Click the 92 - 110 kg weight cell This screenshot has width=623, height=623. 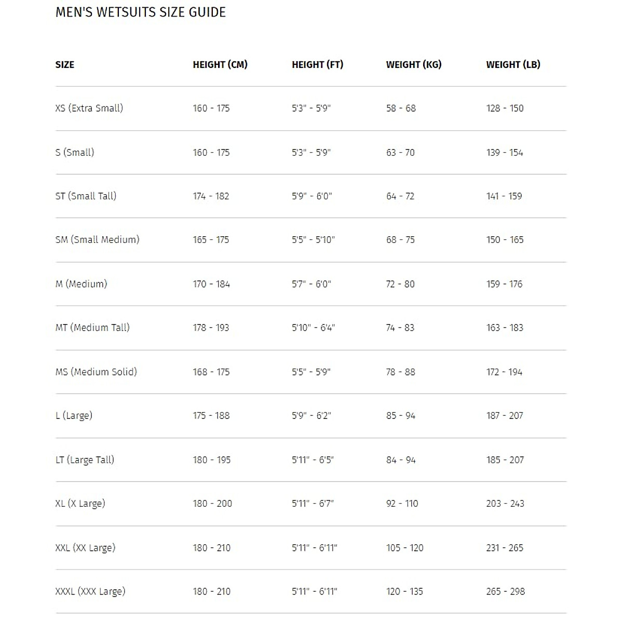(402, 504)
